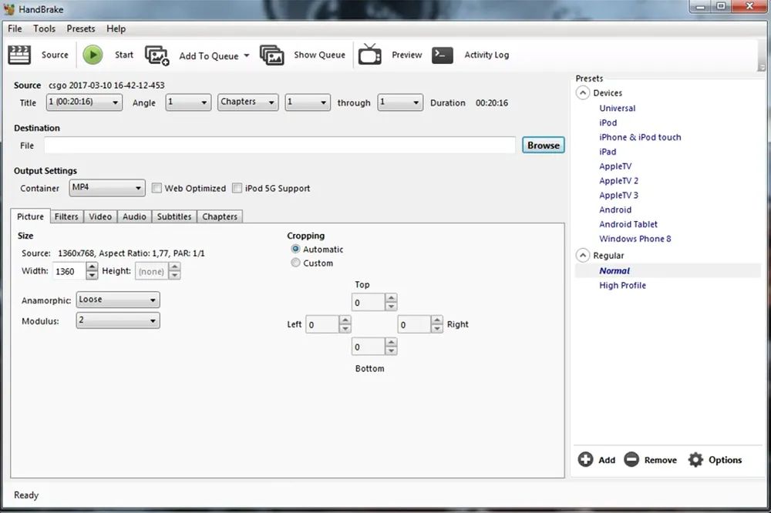Select the Picture tab
The height and width of the screenshot is (513, 771).
click(x=31, y=216)
